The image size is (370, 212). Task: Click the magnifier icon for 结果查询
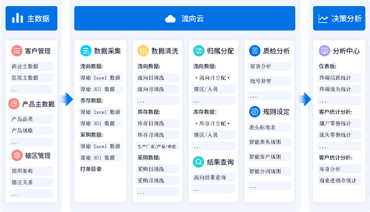(x=199, y=162)
